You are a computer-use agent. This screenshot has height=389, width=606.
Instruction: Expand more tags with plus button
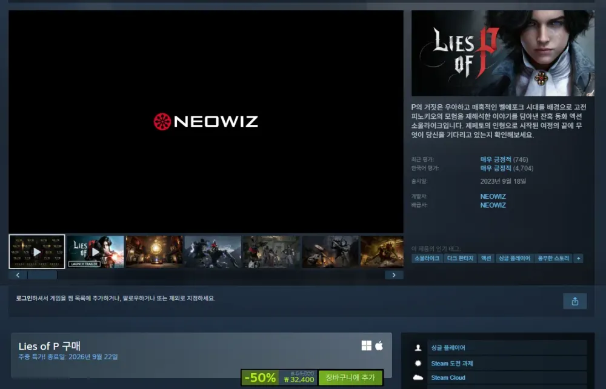point(578,259)
